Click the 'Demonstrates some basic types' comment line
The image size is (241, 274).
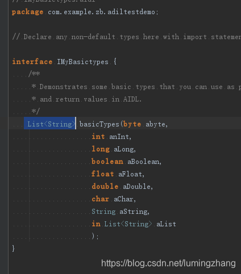[136, 87]
